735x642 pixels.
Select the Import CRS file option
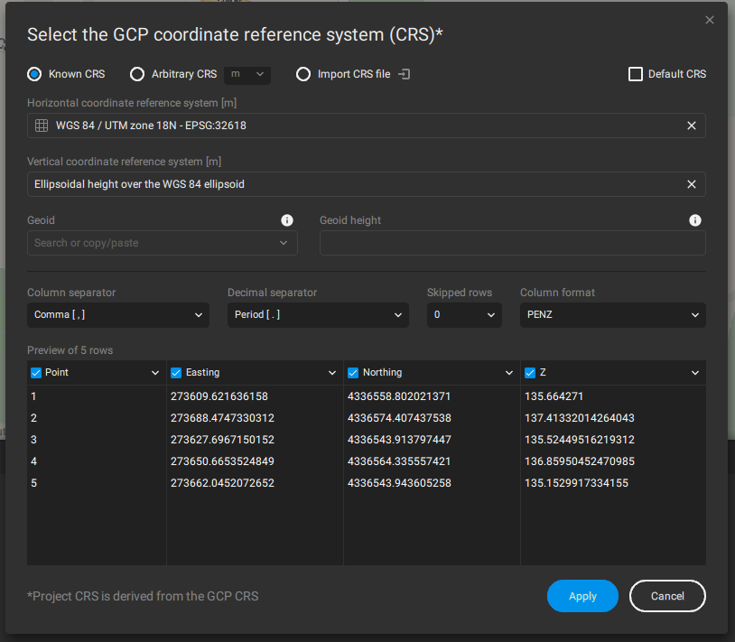pyautogui.click(x=303, y=74)
